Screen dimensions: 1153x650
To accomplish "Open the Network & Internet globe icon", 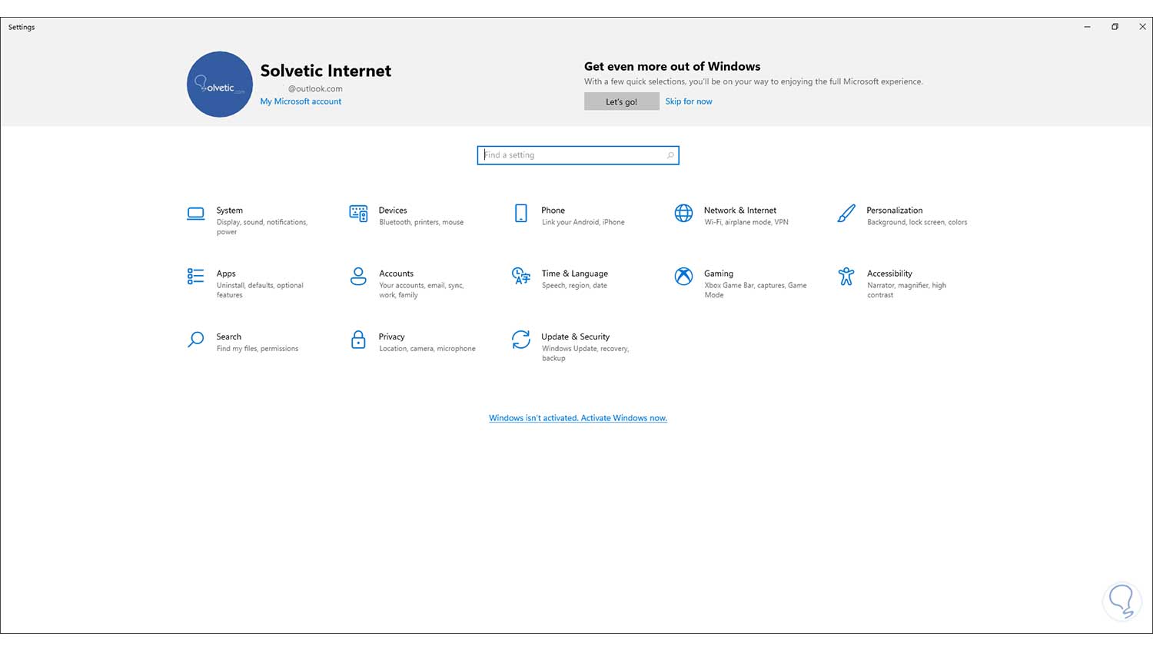I will (683, 214).
